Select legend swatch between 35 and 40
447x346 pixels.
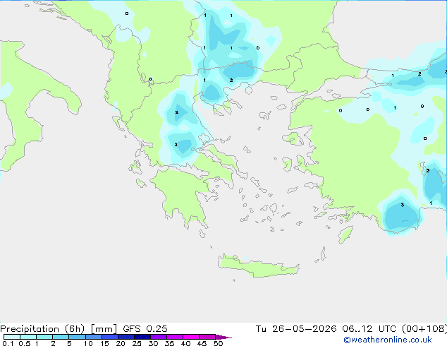[175, 337]
